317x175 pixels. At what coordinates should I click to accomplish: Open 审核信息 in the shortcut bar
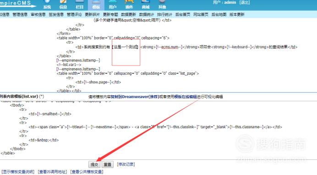(x=38, y=15)
